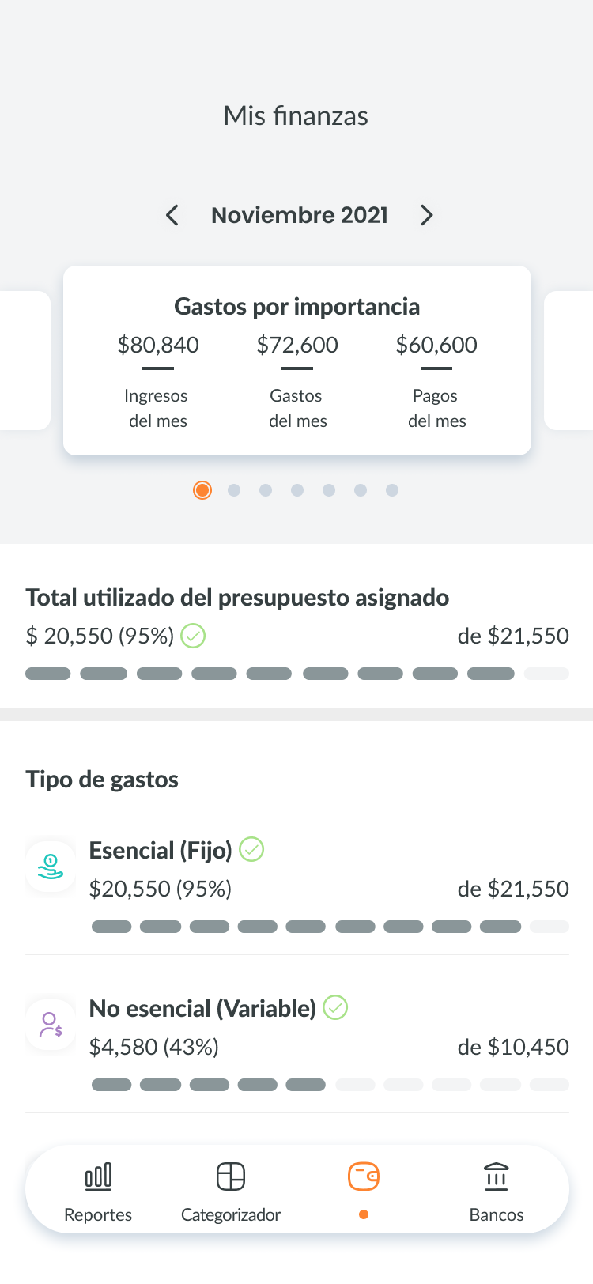Select the last carousel page dot
The height and width of the screenshot is (1284, 593).
392,490
